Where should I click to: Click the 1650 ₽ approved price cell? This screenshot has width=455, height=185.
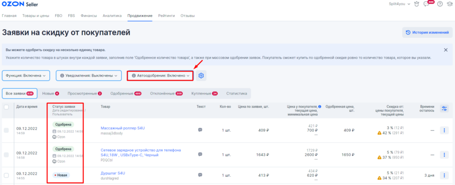[347, 154]
